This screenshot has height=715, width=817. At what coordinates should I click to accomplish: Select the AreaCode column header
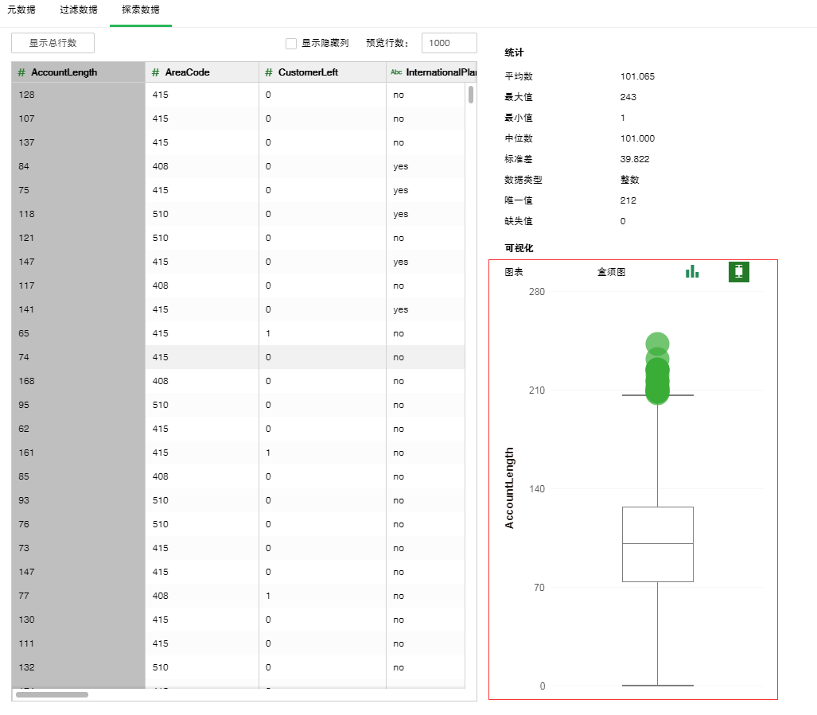[188, 72]
